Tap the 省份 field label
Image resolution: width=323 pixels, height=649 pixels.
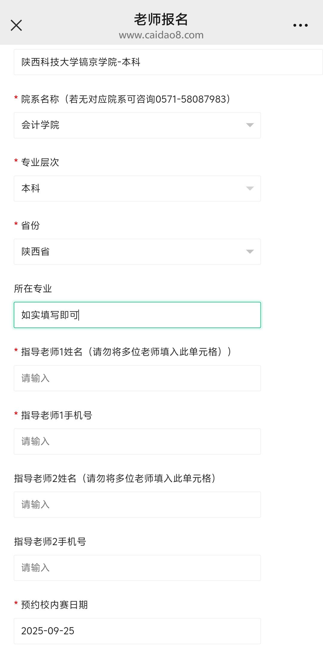31,225
